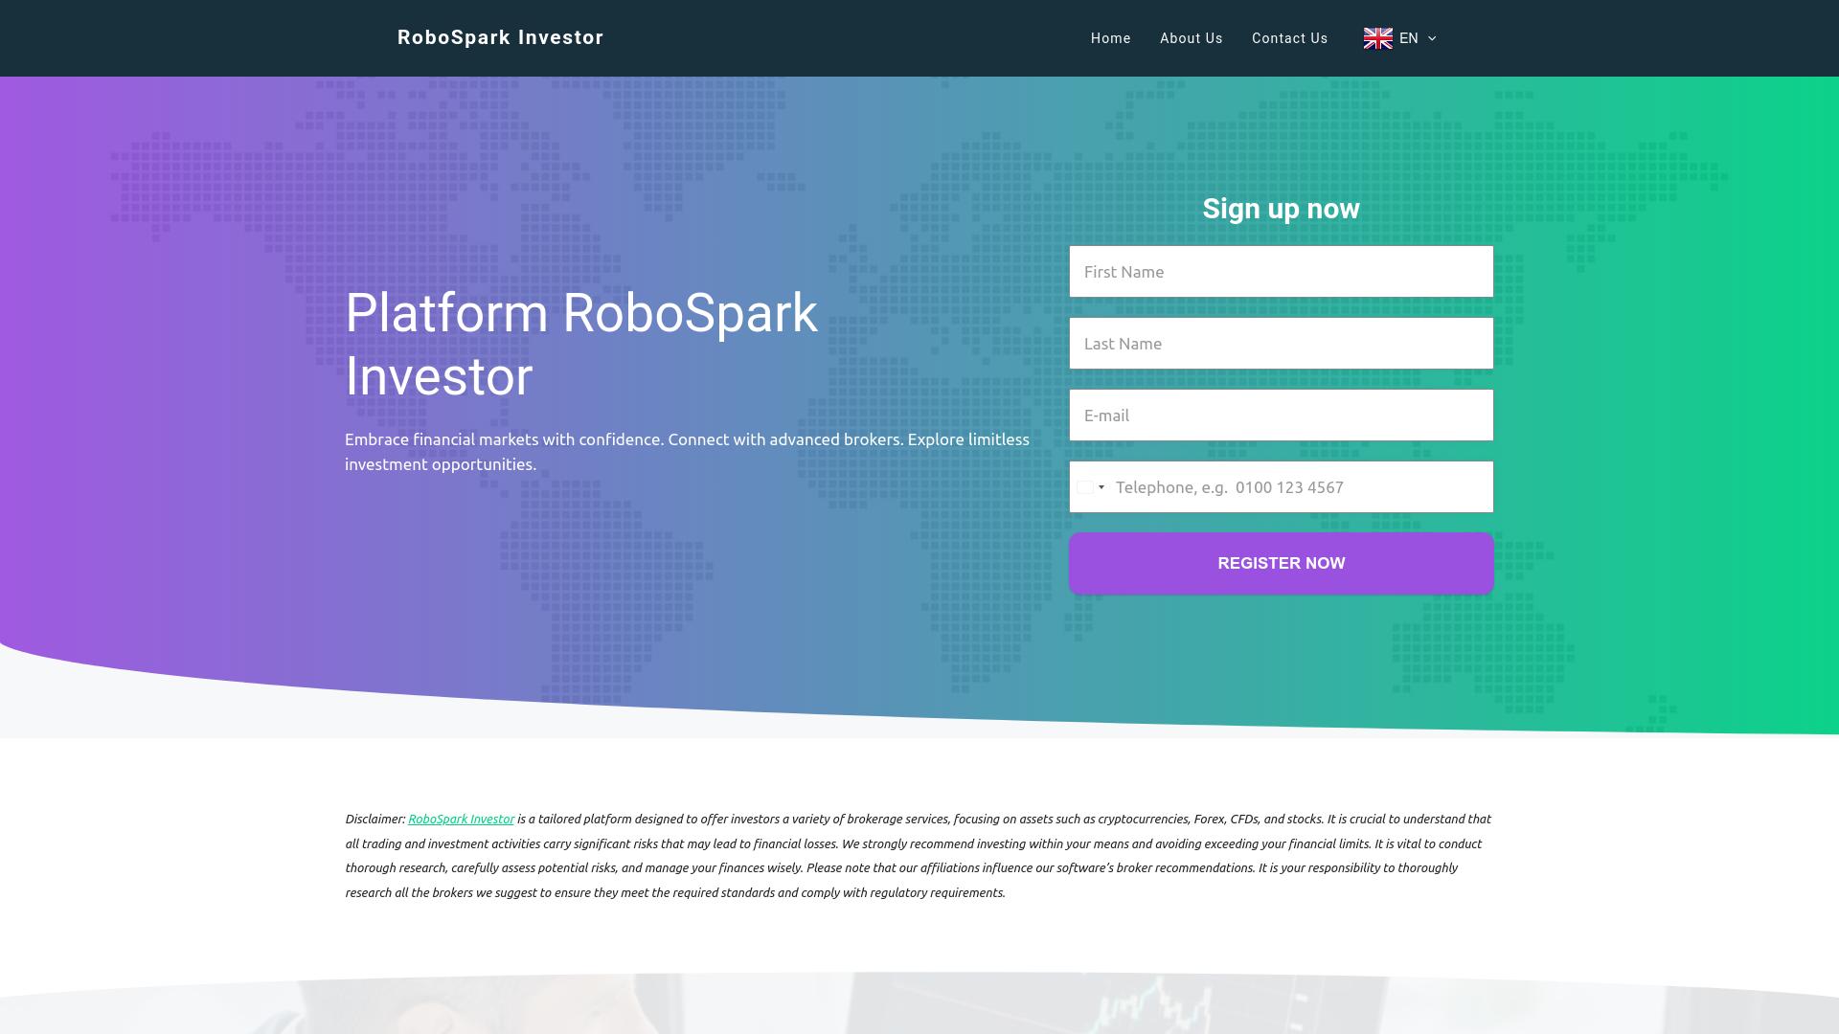Click the Sign up now heading
The width and height of the screenshot is (1839, 1034).
point(1281,209)
